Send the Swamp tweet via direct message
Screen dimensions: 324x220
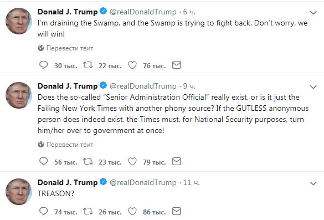tap(177, 65)
